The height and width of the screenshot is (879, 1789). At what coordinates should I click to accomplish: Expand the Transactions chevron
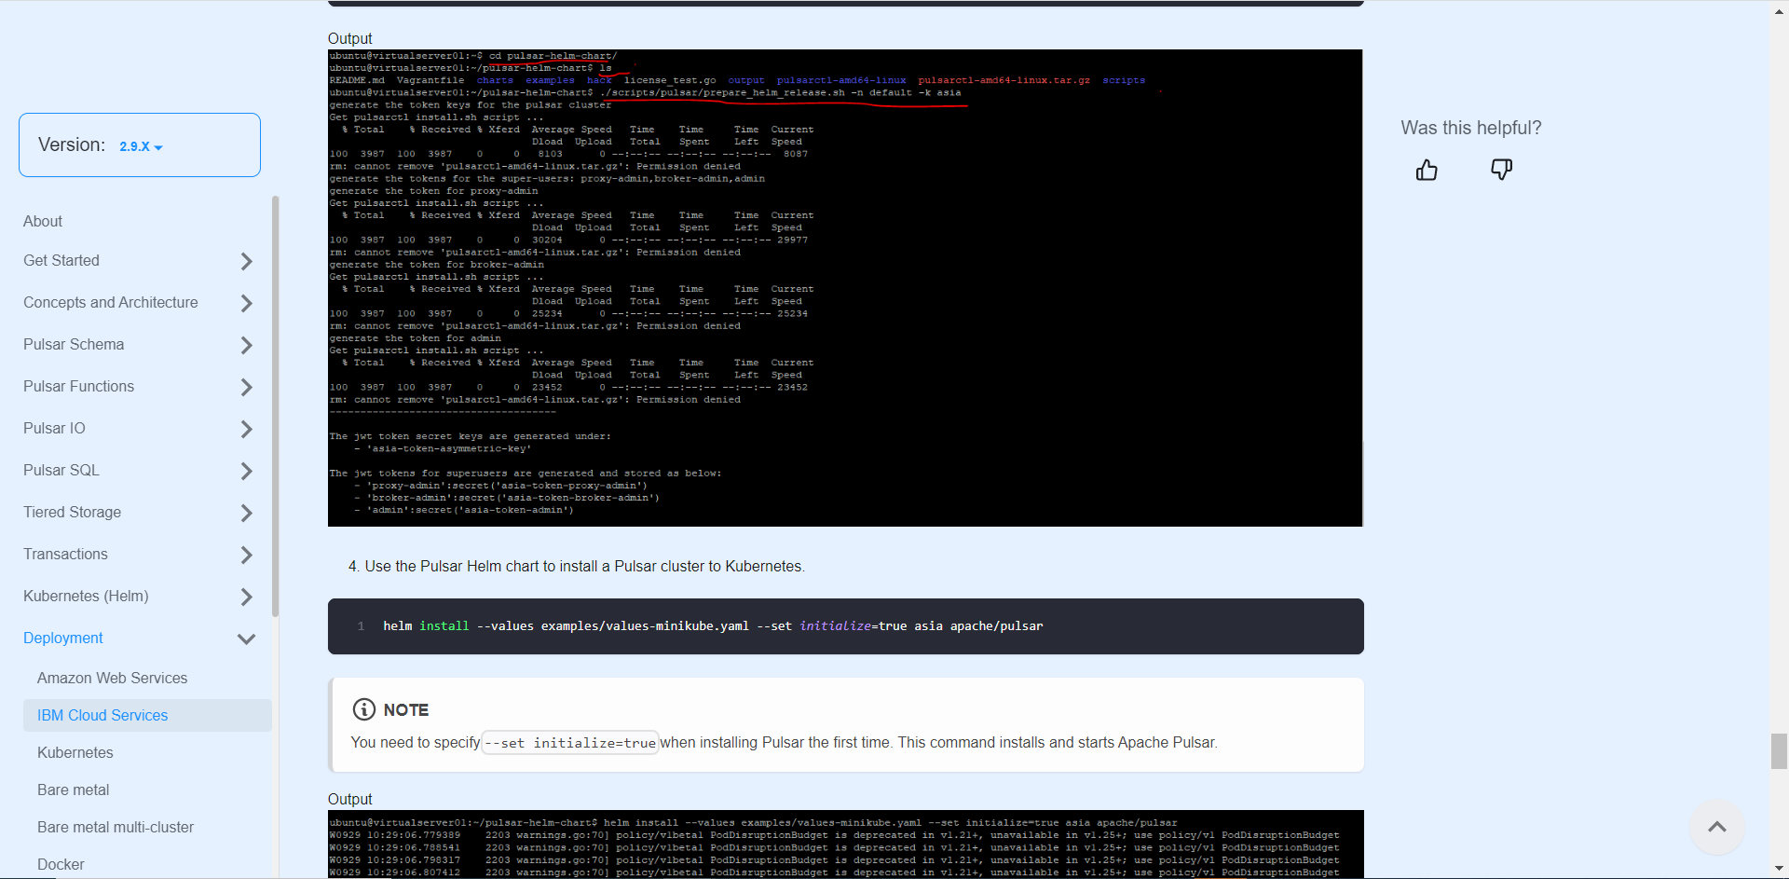point(246,555)
